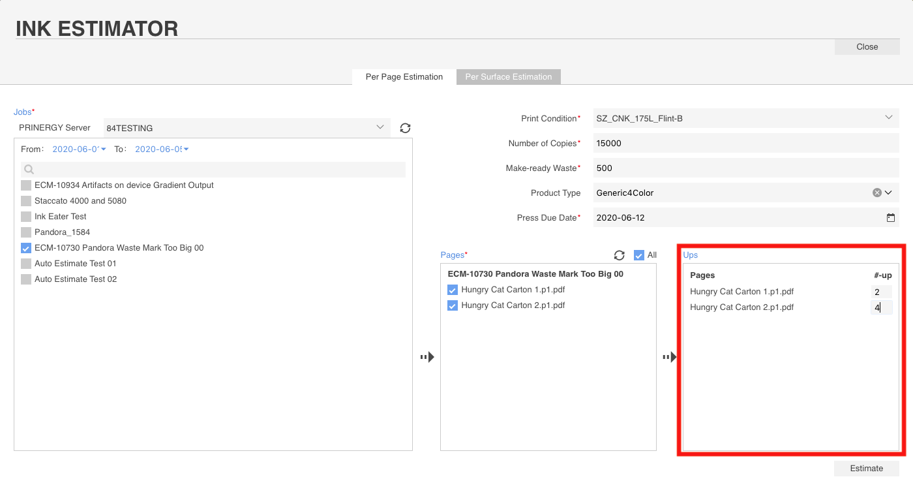This screenshot has height=496, width=913.
Task: Click the Close button
Action: (867, 47)
